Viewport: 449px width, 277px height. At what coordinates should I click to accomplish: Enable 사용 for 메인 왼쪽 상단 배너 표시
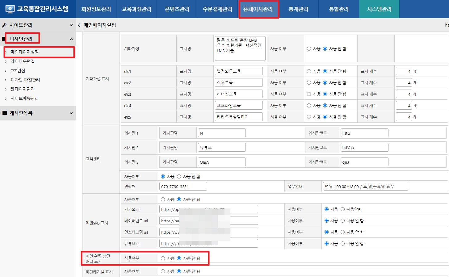click(x=163, y=258)
